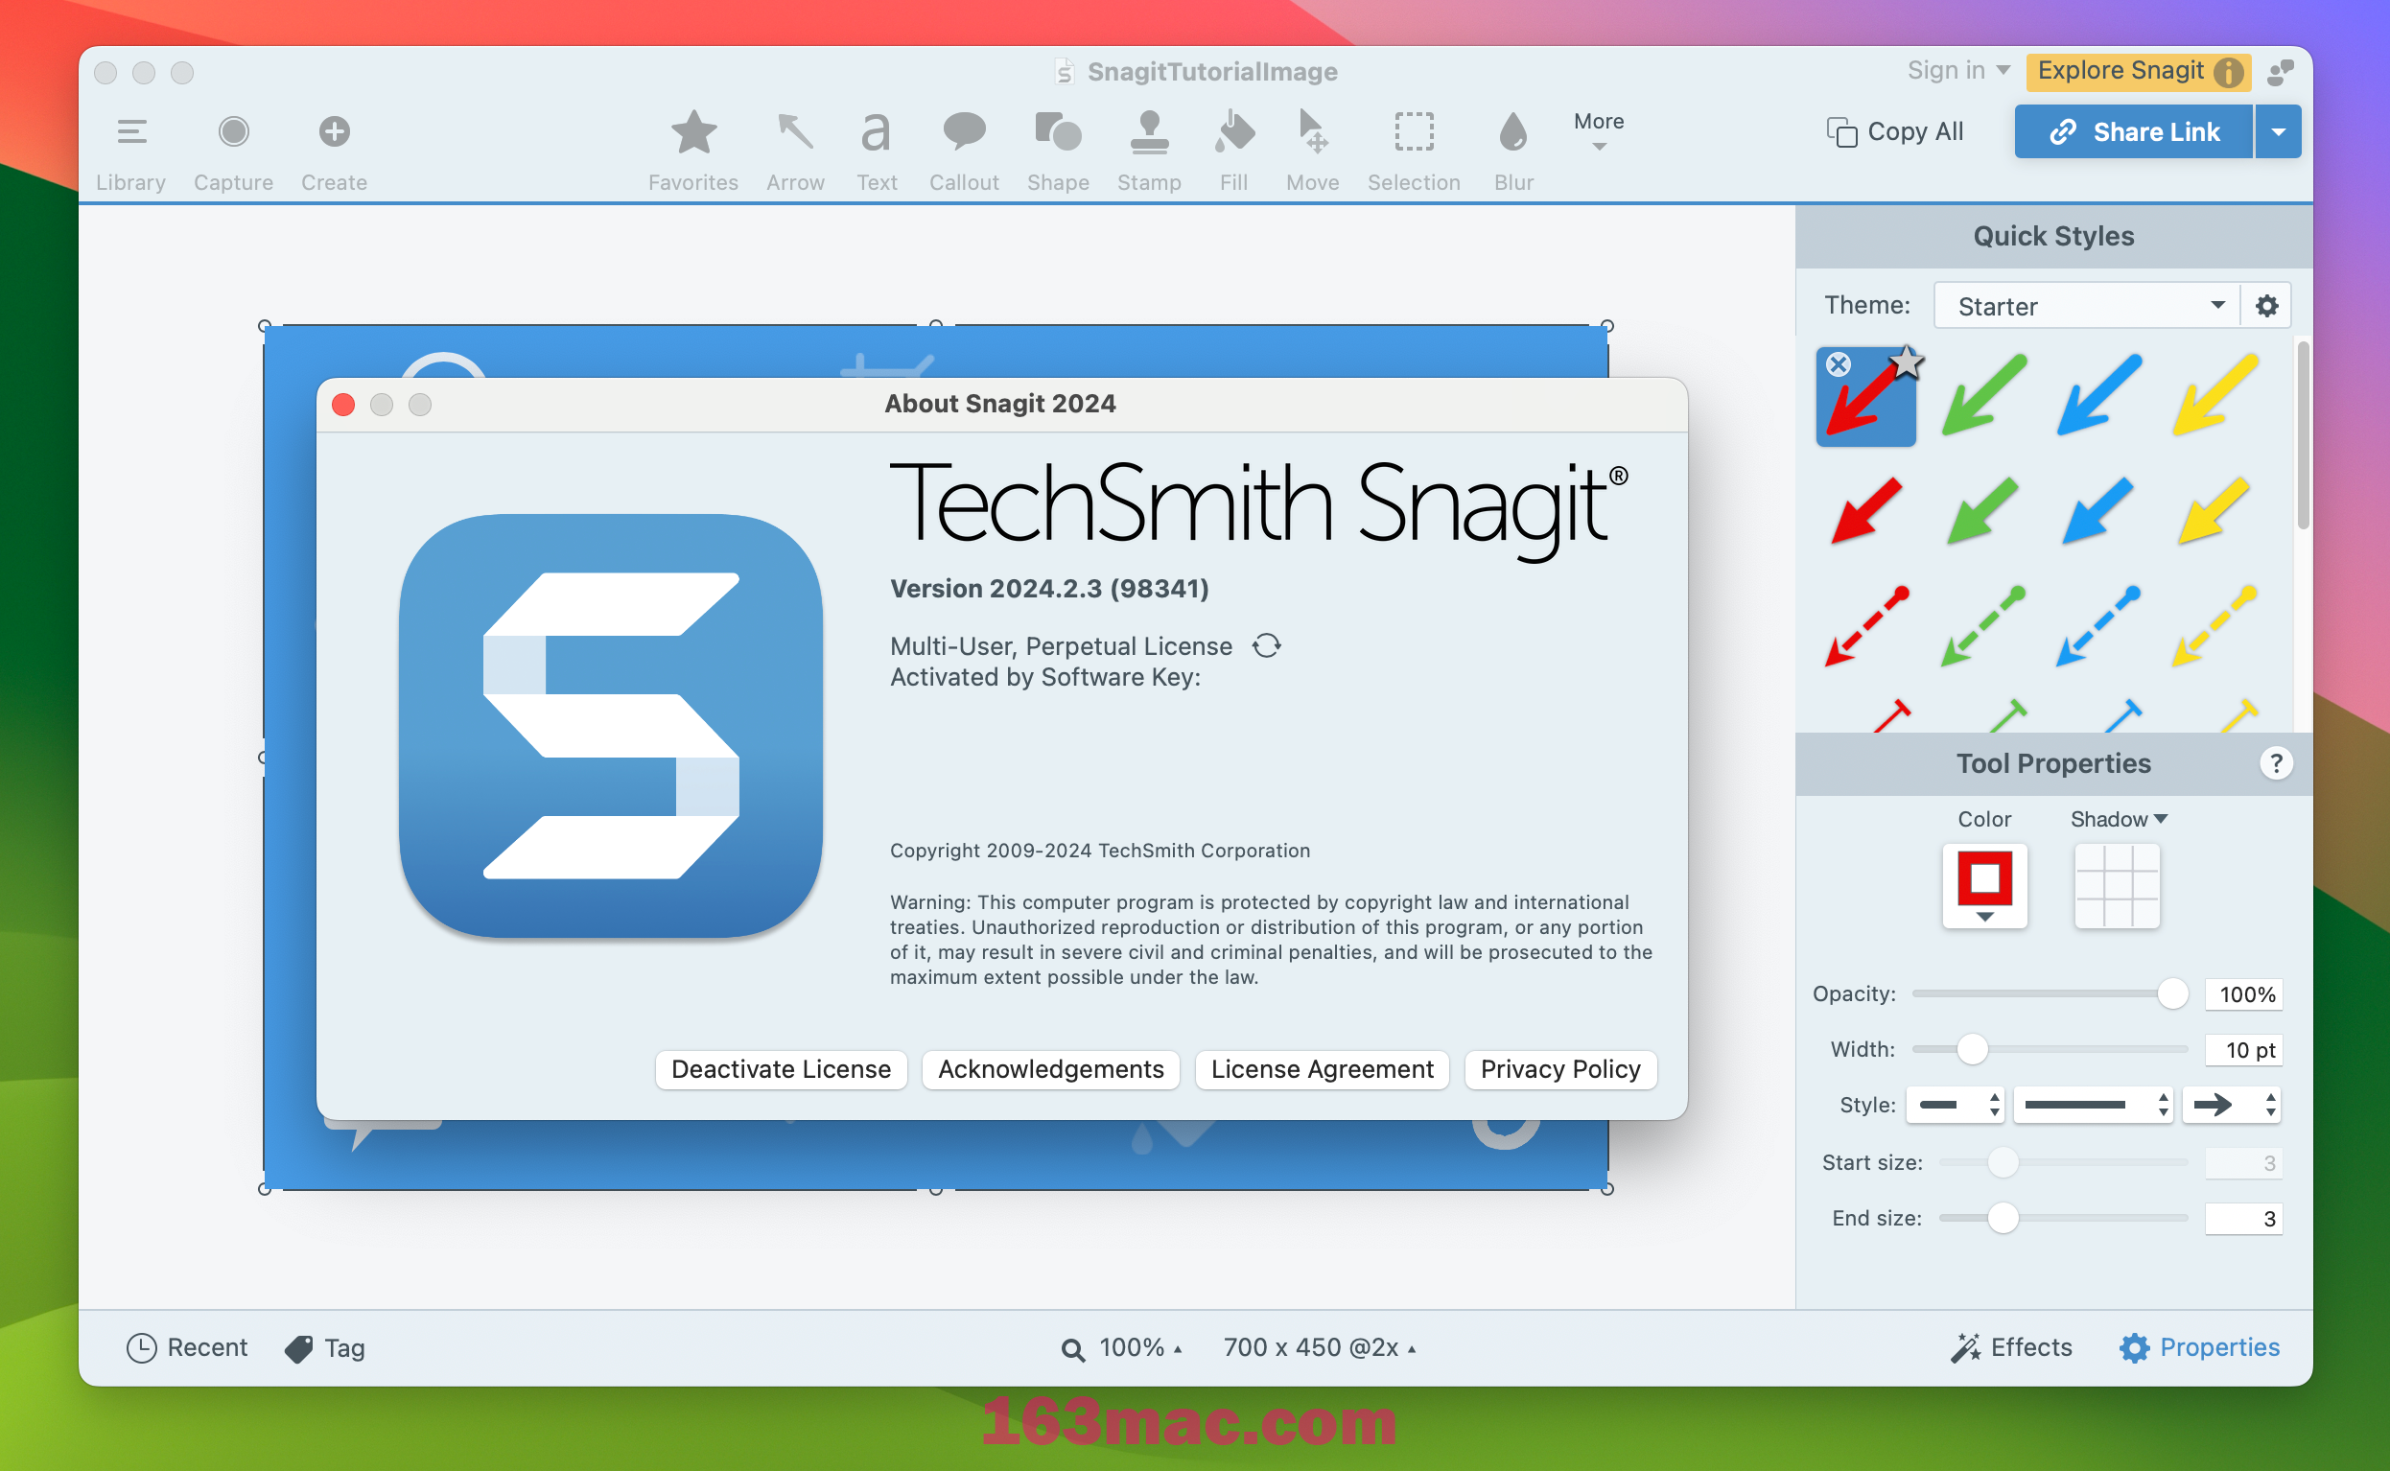
Task: Open the Theme dropdown showing Starter
Action: (x=2087, y=306)
